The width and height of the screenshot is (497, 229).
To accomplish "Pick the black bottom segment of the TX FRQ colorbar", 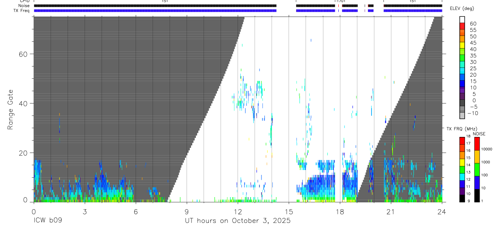I will click(462, 198).
